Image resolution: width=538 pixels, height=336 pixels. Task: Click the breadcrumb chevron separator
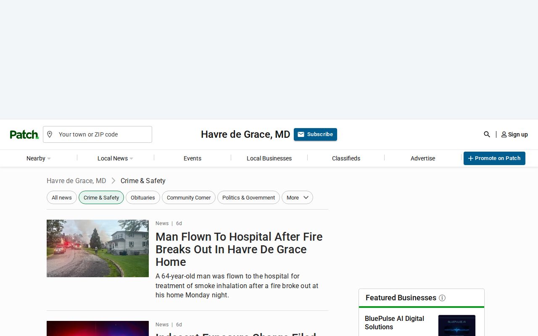coord(113,181)
